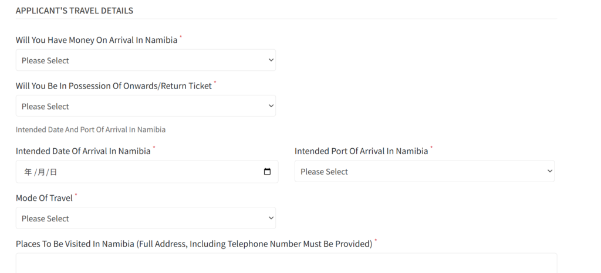Select the month (月) segment of arrival date

[40, 172]
